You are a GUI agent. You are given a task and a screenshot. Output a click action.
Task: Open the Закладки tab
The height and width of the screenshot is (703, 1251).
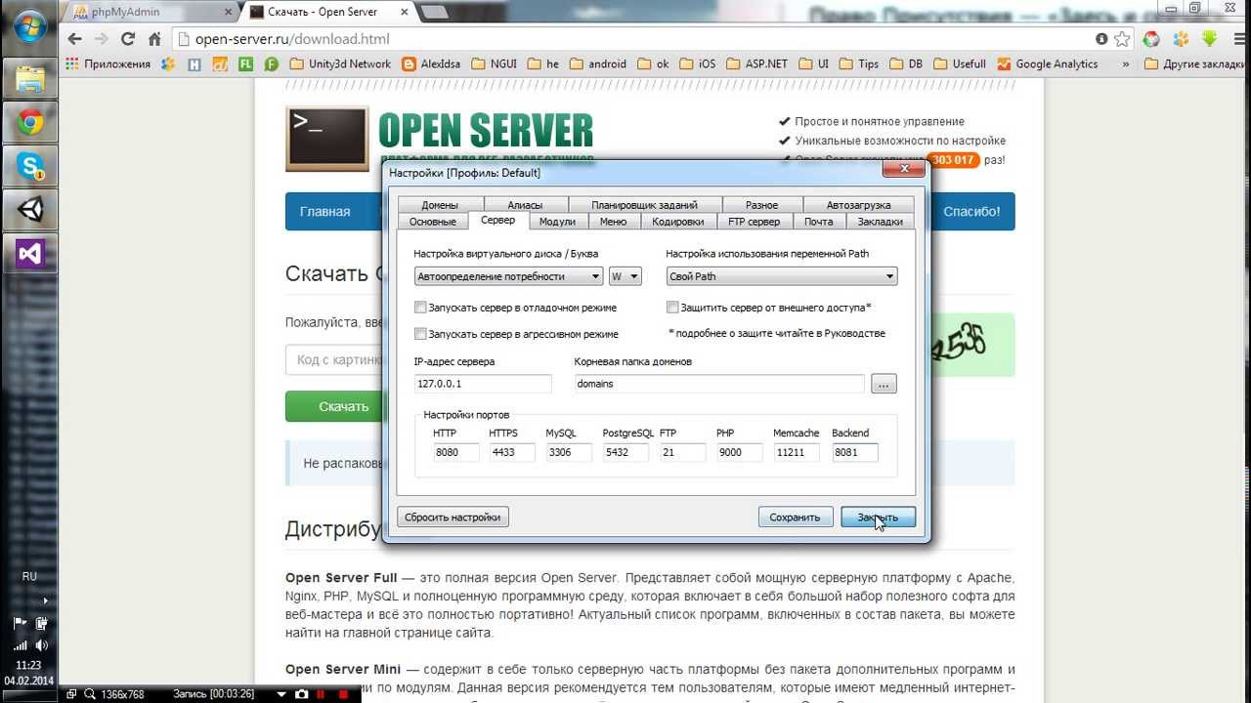(x=881, y=222)
